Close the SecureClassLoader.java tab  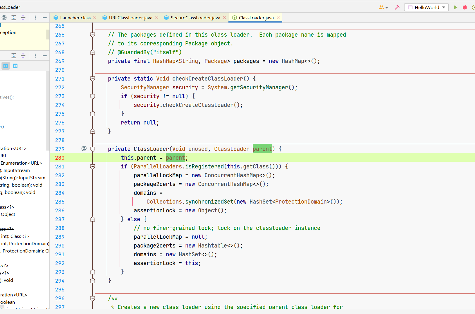click(x=225, y=18)
